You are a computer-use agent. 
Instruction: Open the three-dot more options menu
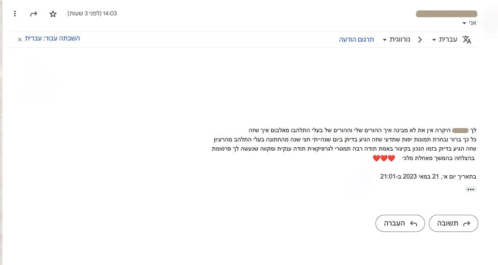pyautogui.click(x=15, y=14)
